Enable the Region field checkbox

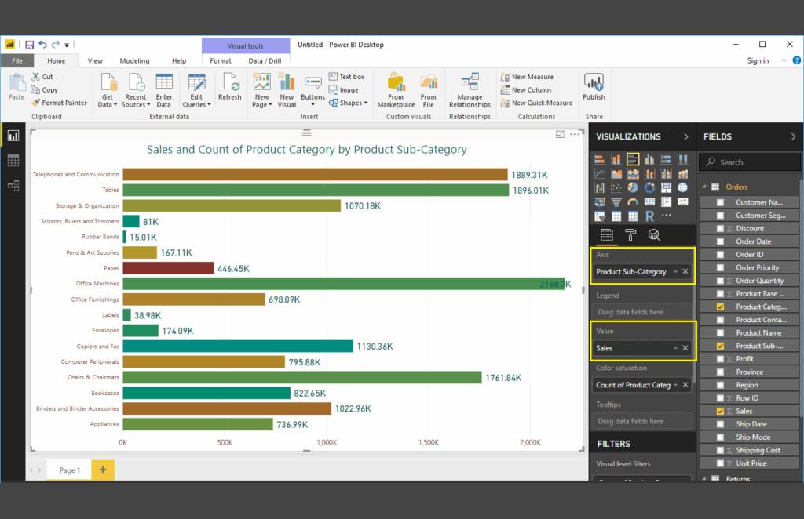coord(720,385)
